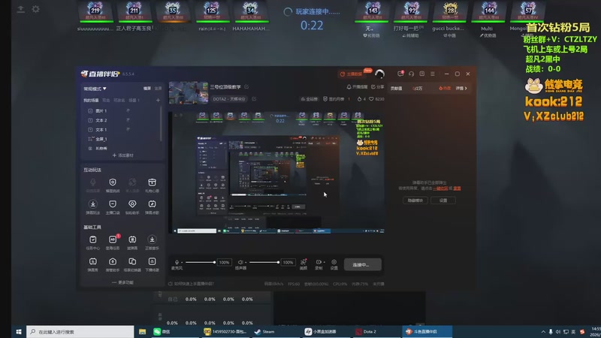
Task: Open the shield icon in 互动玩法 first row
Action: 113,183
